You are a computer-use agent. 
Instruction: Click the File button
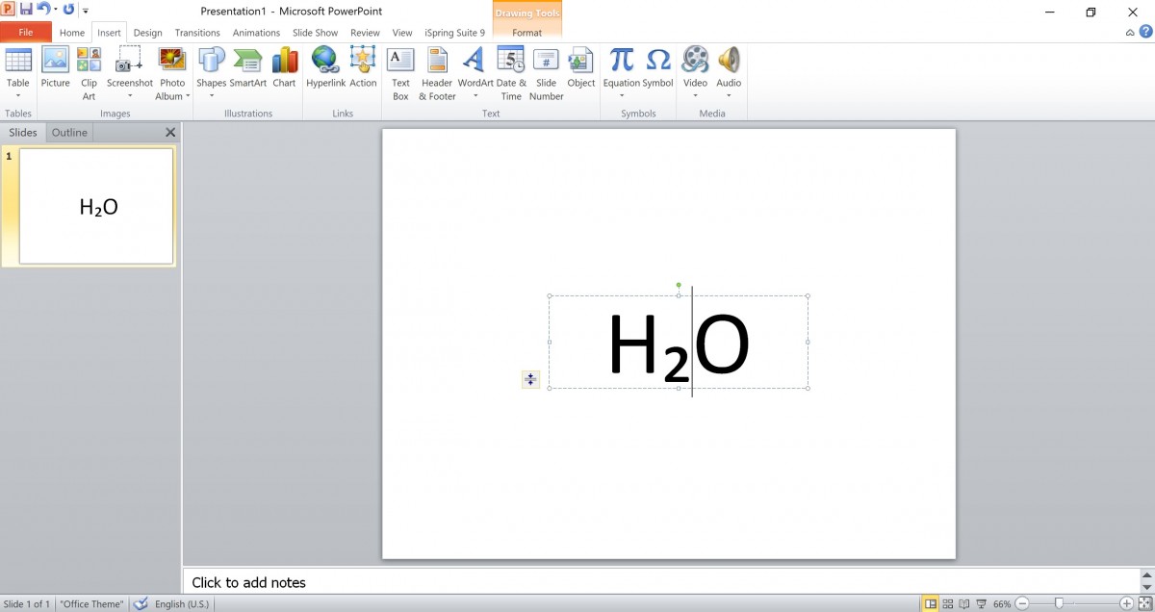(26, 33)
